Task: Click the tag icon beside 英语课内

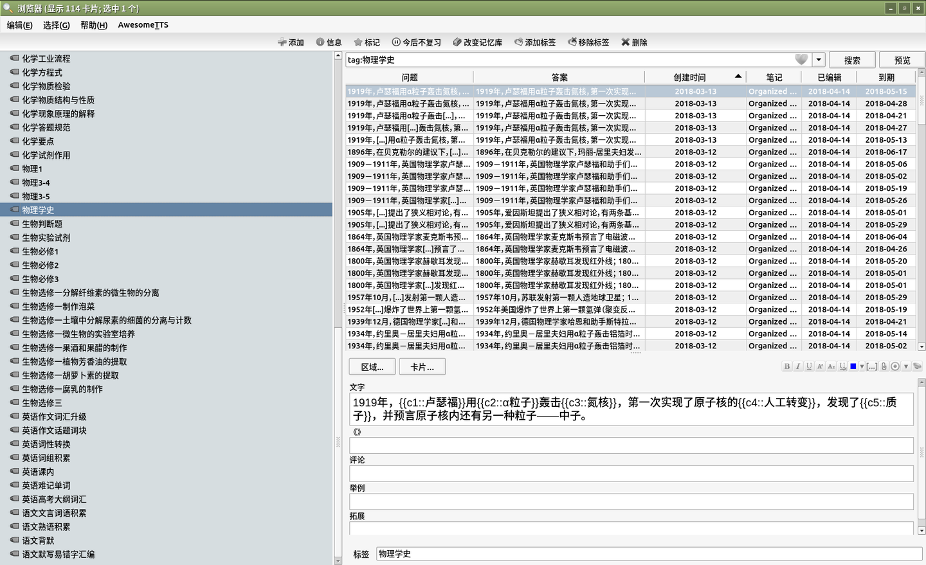Action: point(14,472)
